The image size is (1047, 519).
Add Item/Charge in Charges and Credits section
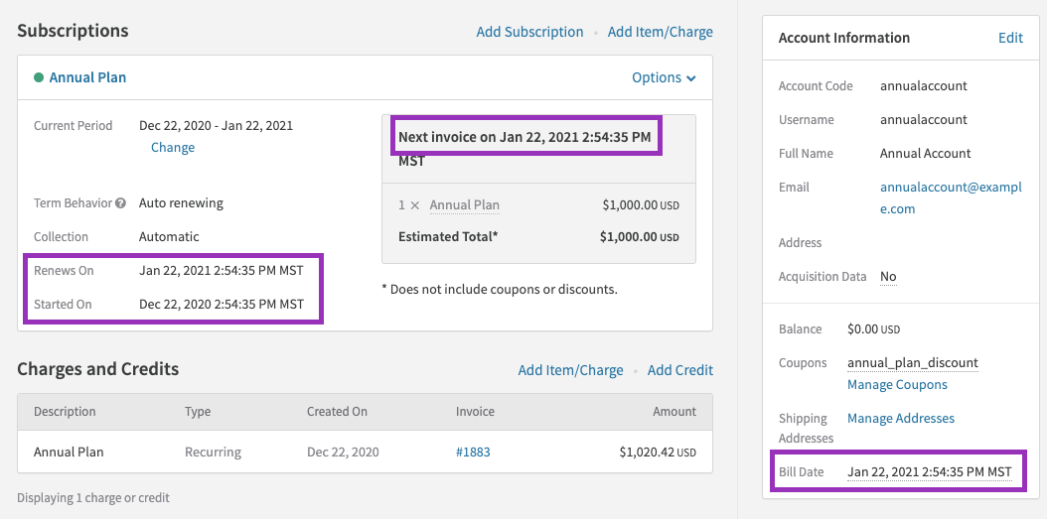[x=570, y=370]
